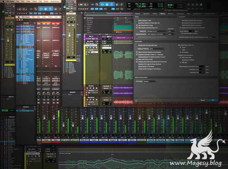The width and height of the screenshot is (228, 169).
Task: Select the Pencil tool beside the main counter
Action: tap(122, 5)
